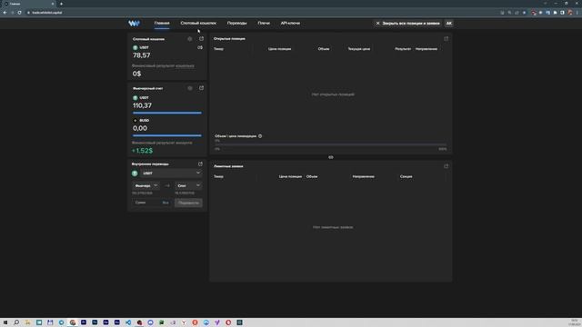Open Спотовый кошелек in external view icon
This screenshot has height=327, width=582.
201,38
